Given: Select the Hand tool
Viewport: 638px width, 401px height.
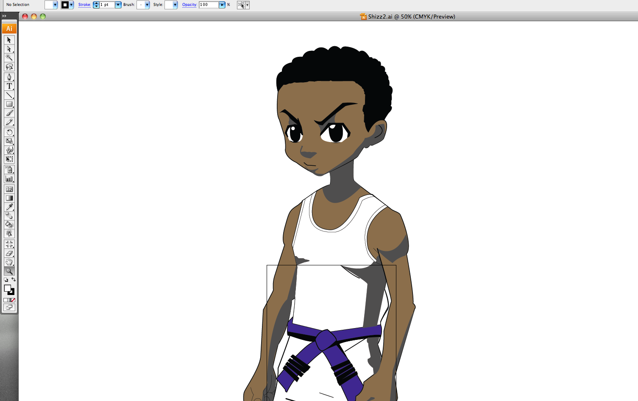Looking at the screenshot, I should 9,262.
